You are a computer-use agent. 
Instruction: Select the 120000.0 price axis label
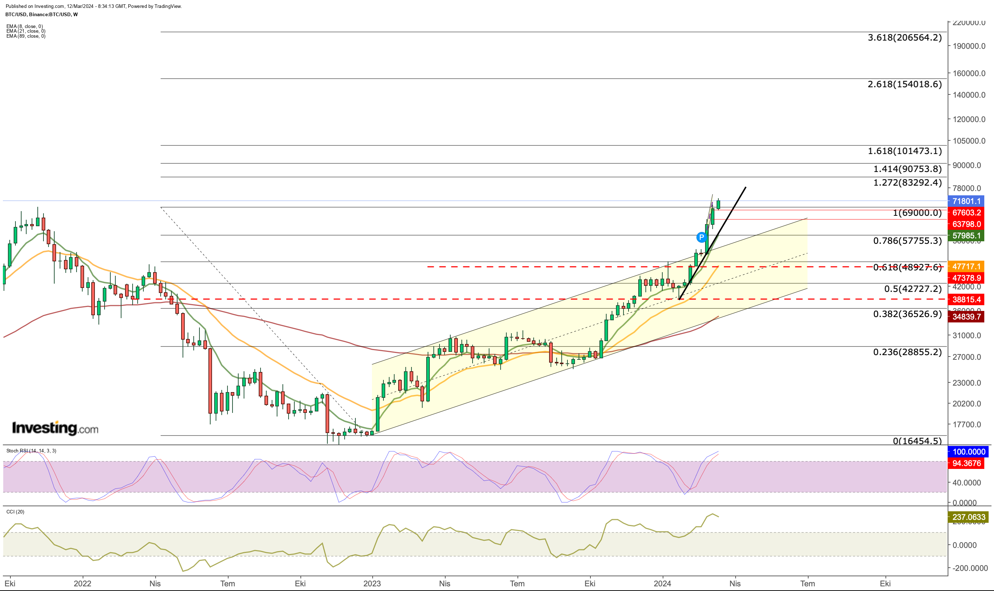968,119
